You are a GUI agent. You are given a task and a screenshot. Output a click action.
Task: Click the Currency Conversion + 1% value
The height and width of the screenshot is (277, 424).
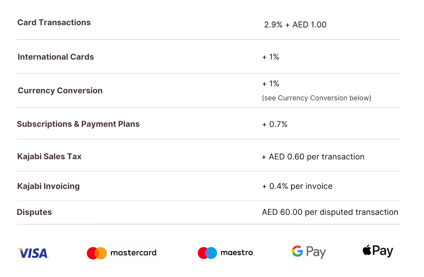[x=271, y=84]
